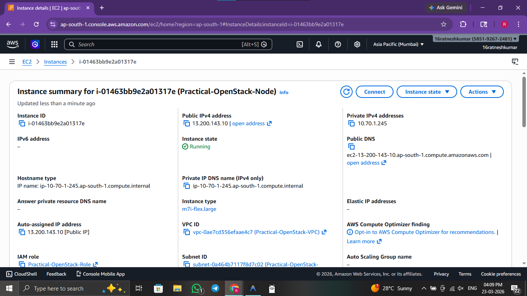
Task: Open the Learn more link
Action: pos(364,241)
